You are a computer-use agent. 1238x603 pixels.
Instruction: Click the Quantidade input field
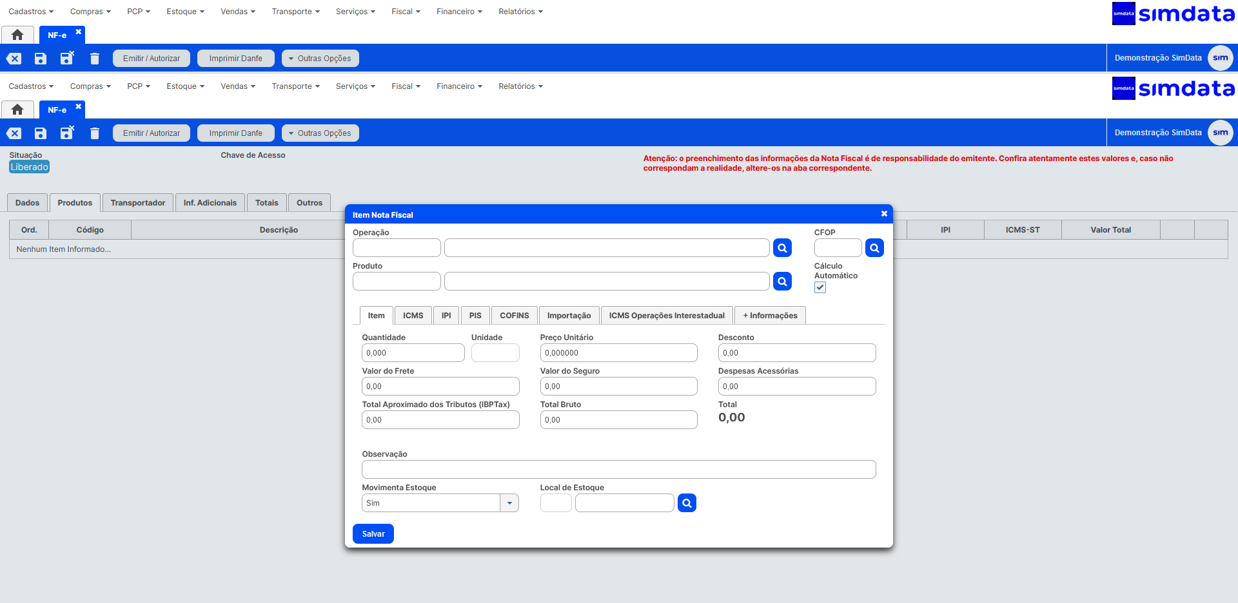click(413, 353)
